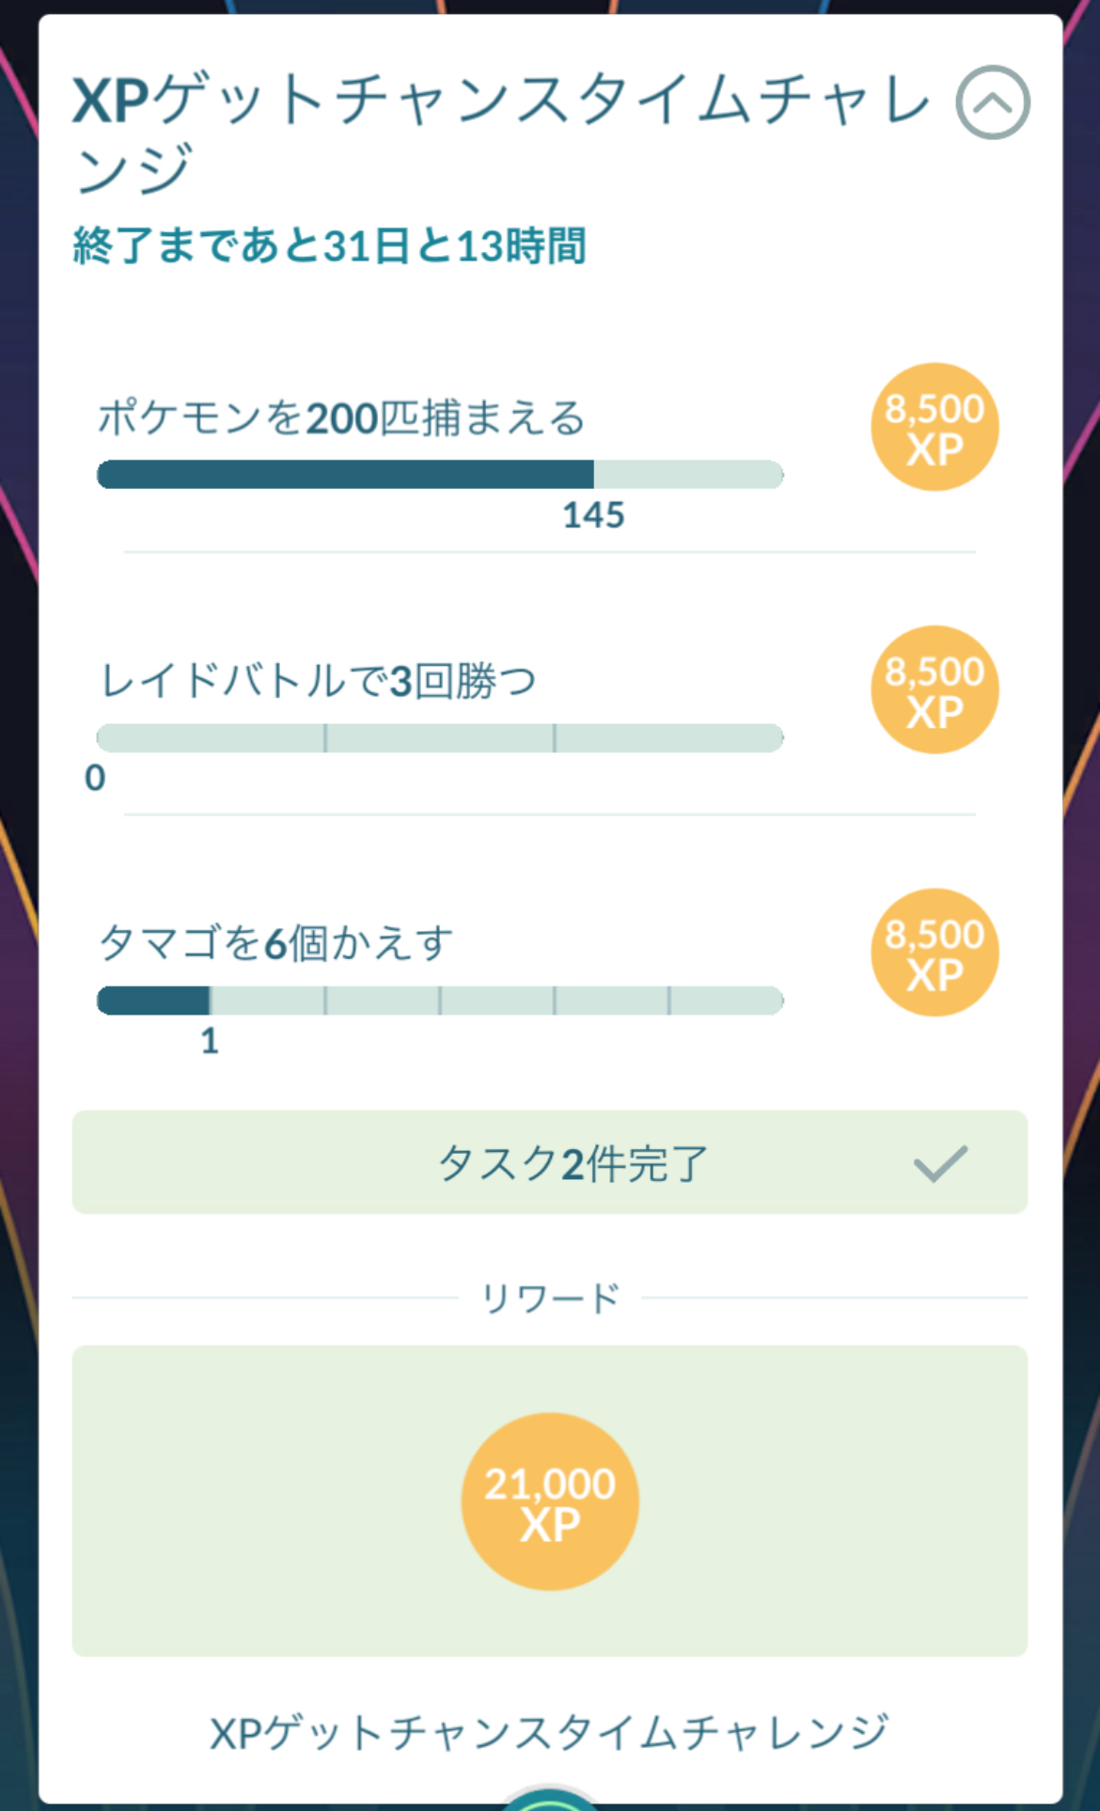The height and width of the screenshot is (1811, 1100).
Task: Tap the 145 progress count label
Action: click(x=593, y=515)
